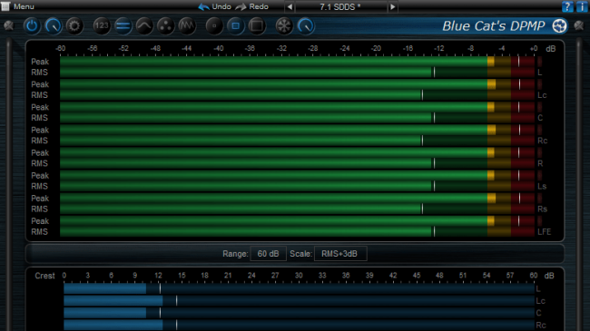The width and height of the screenshot is (590, 331).
Task: Open the 7.1 SDDS preset name list
Action: (x=340, y=6)
